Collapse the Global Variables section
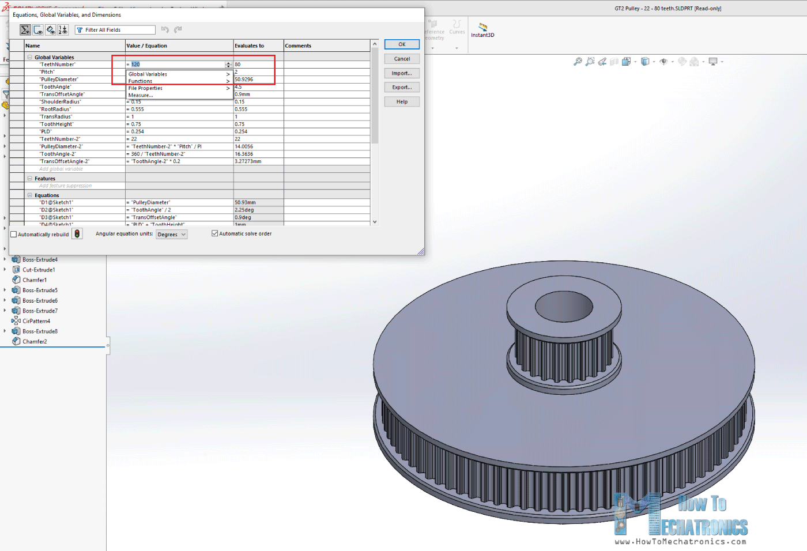This screenshot has width=807, height=551. pyautogui.click(x=30, y=57)
